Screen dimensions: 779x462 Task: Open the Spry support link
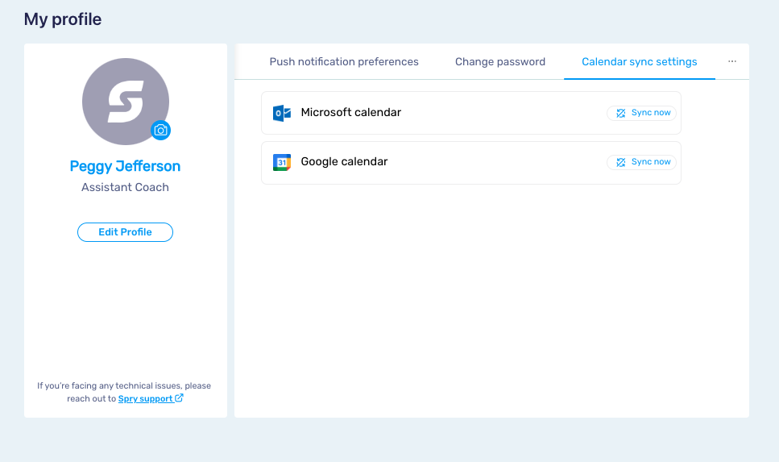pos(145,398)
